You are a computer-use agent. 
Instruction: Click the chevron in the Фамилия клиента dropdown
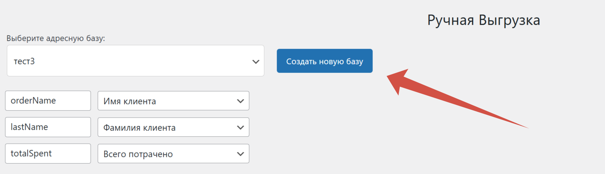pos(240,128)
